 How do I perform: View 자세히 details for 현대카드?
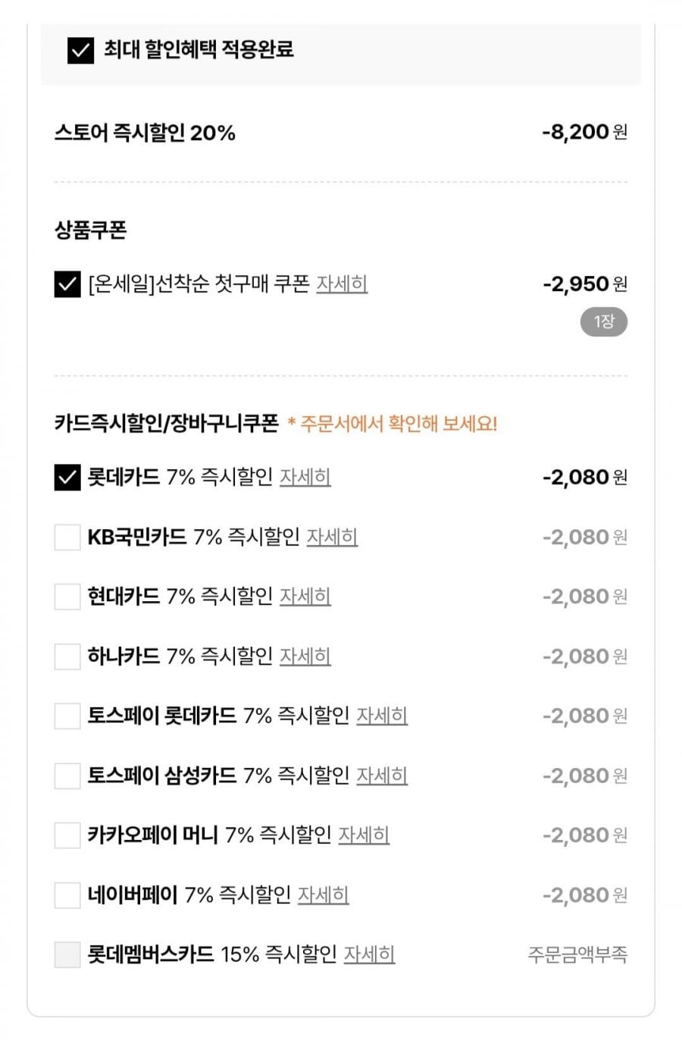pos(305,597)
